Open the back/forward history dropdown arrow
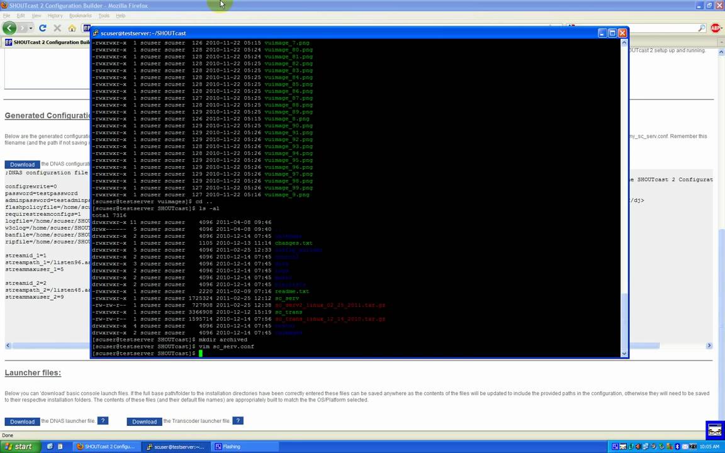The width and height of the screenshot is (725, 453). tap(31, 28)
